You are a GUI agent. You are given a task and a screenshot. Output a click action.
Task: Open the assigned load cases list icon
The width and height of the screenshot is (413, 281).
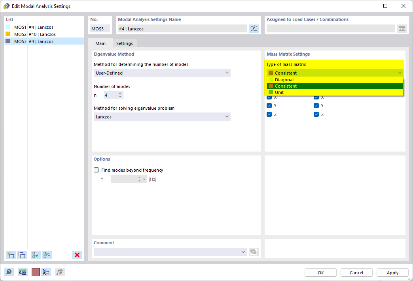click(x=402, y=29)
